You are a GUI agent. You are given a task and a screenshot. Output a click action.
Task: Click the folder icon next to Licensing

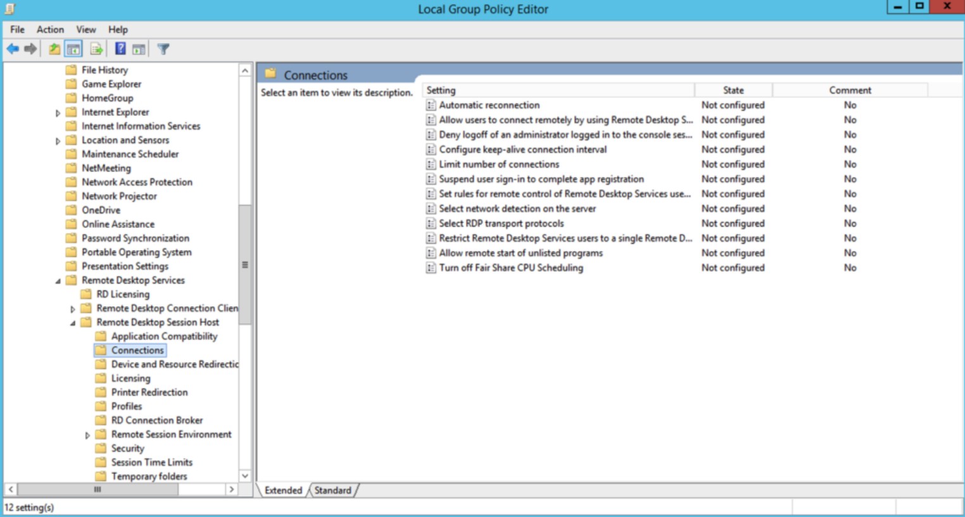click(x=101, y=378)
